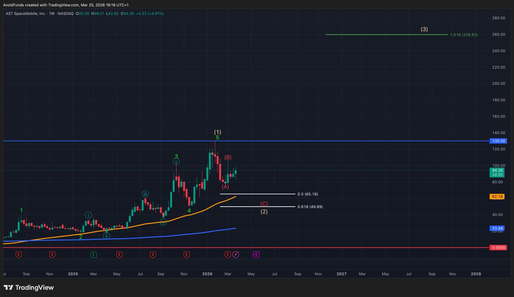Click 200.00 on the price axis
The image size is (514, 297).
tap(499, 83)
